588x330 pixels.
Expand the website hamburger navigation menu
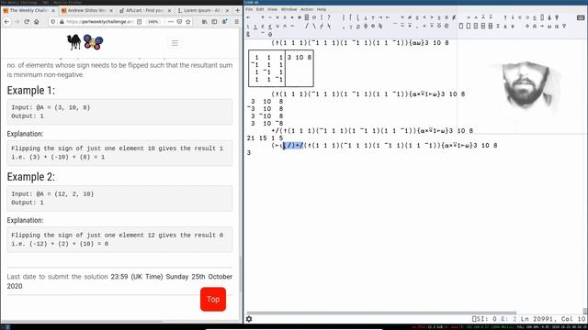175,43
